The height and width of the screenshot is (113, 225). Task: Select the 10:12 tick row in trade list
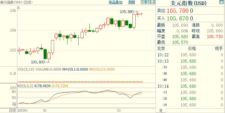point(190,55)
